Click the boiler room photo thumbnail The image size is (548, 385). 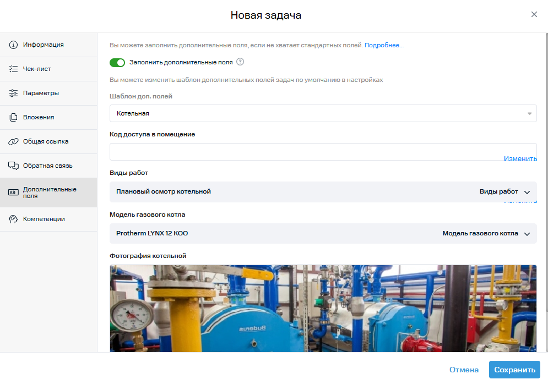click(323, 308)
